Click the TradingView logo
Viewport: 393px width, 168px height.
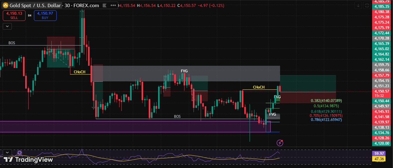click(28, 160)
